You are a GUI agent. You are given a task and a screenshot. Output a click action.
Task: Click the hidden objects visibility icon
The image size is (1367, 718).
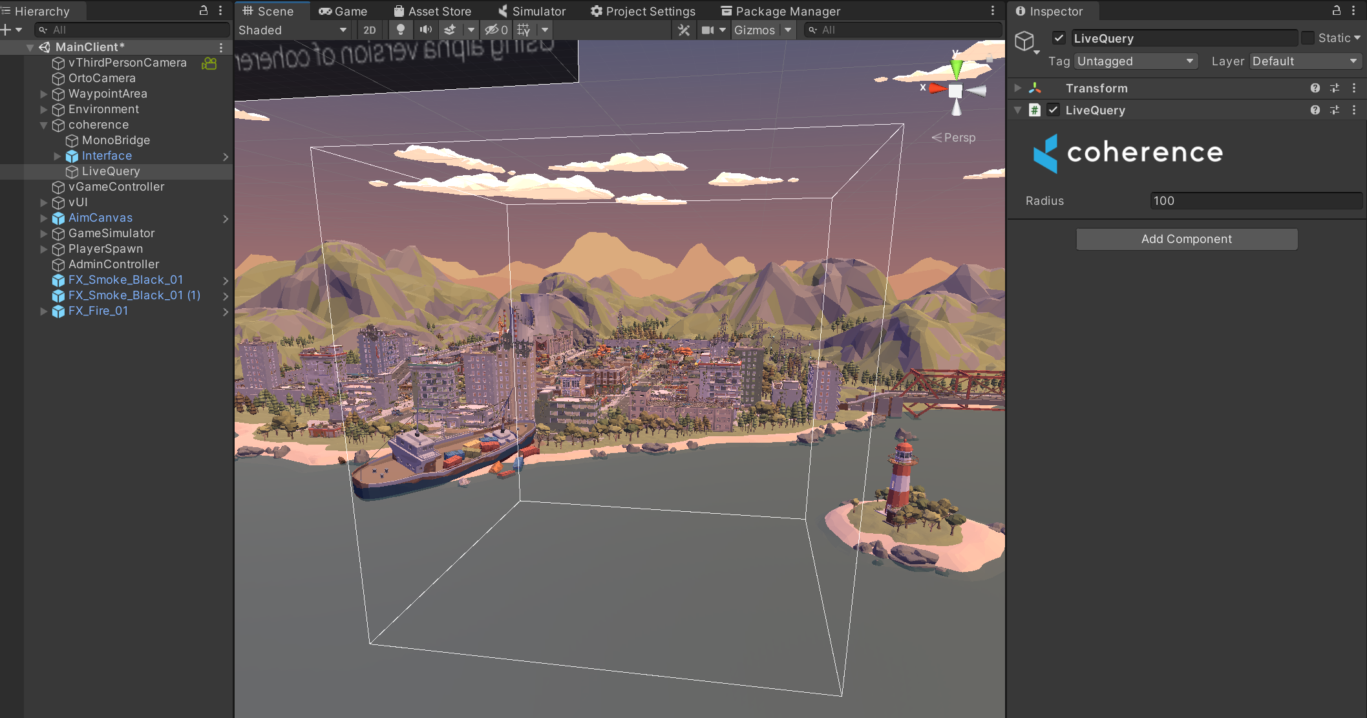click(x=496, y=30)
